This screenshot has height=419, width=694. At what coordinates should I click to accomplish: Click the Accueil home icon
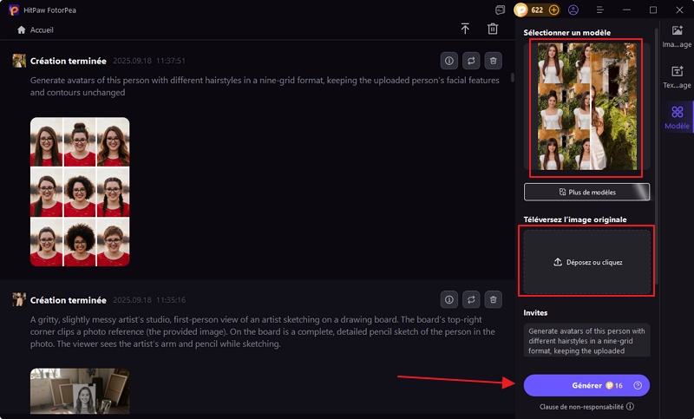point(21,29)
